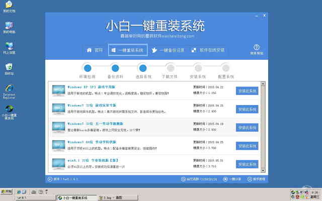Click the backup data step circle

click(x=115, y=68)
